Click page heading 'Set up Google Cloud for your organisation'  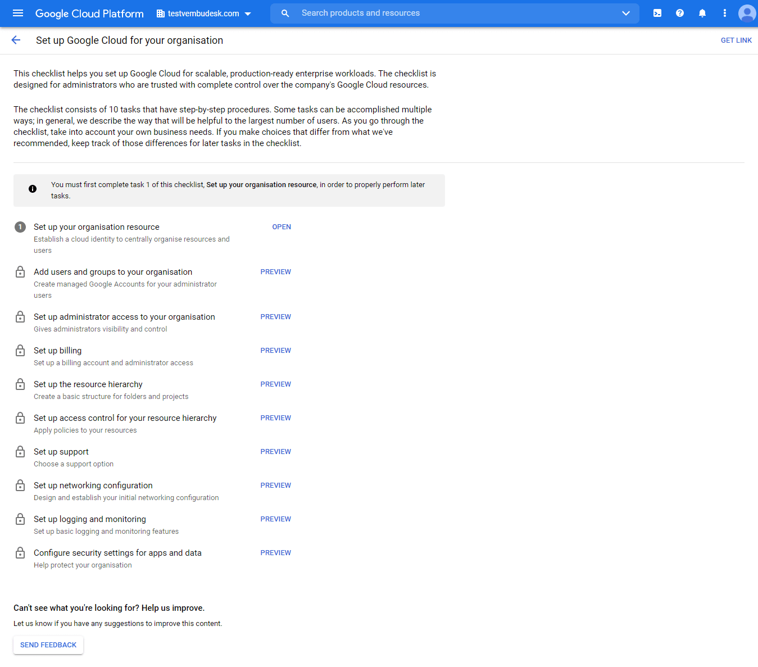tap(129, 40)
